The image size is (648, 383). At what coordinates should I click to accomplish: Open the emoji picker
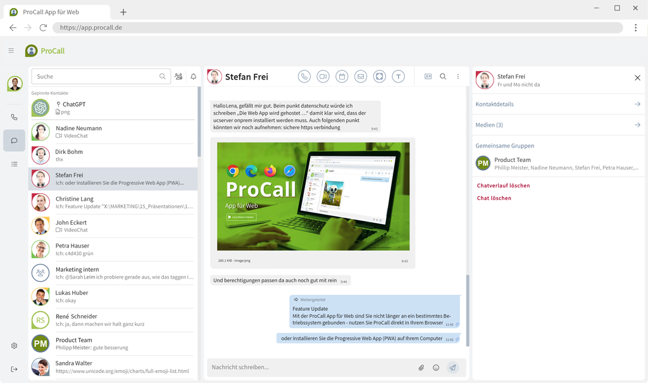(436, 368)
